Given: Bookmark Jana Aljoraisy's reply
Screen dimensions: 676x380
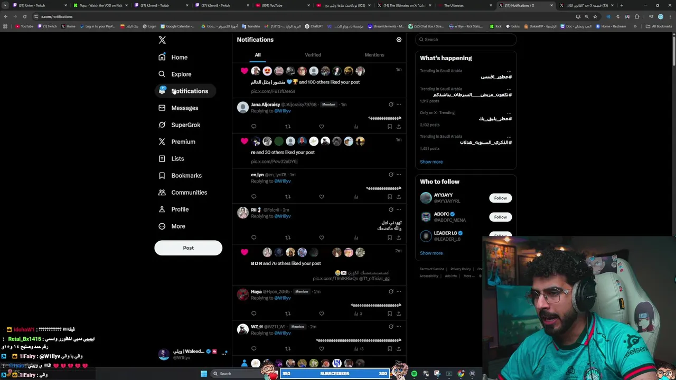Looking at the screenshot, I should (390, 127).
